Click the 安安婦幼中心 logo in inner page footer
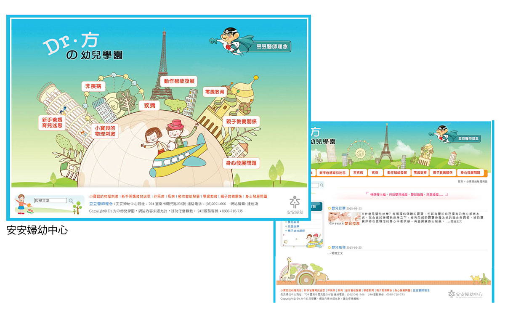 tap(465, 294)
